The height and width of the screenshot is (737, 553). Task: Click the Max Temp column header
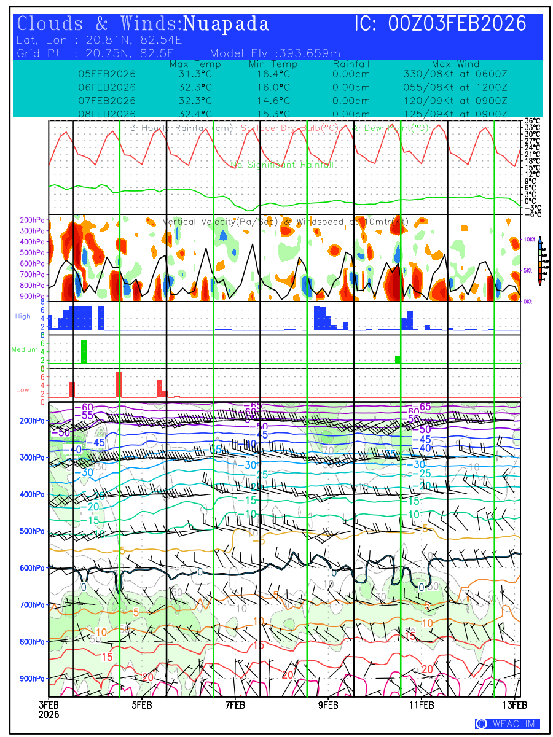pos(195,64)
